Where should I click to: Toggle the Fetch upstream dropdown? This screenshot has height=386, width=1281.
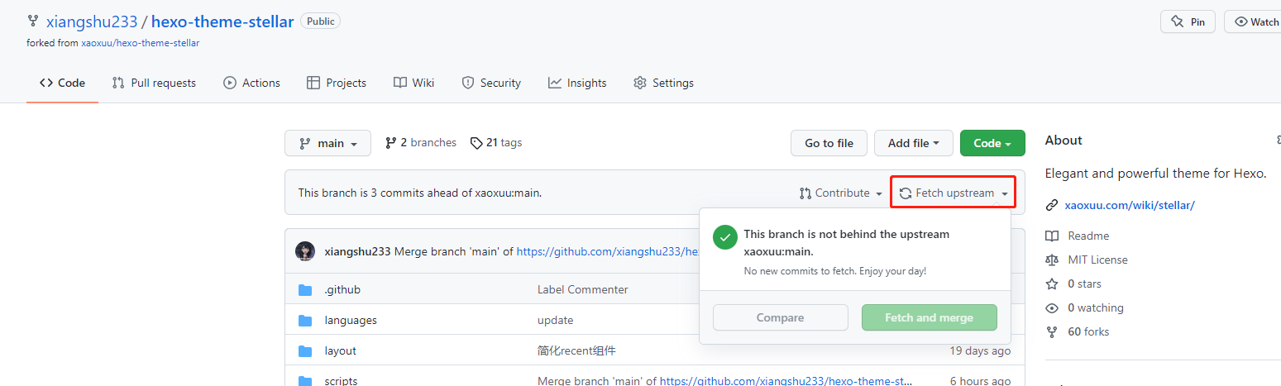tap(954, 193)
